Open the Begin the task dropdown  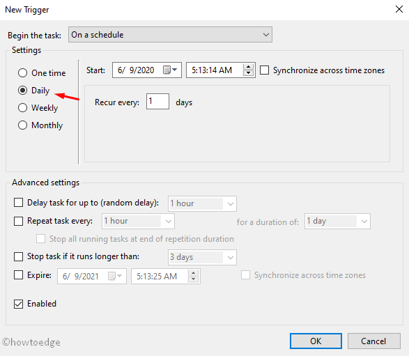point(170,34)
